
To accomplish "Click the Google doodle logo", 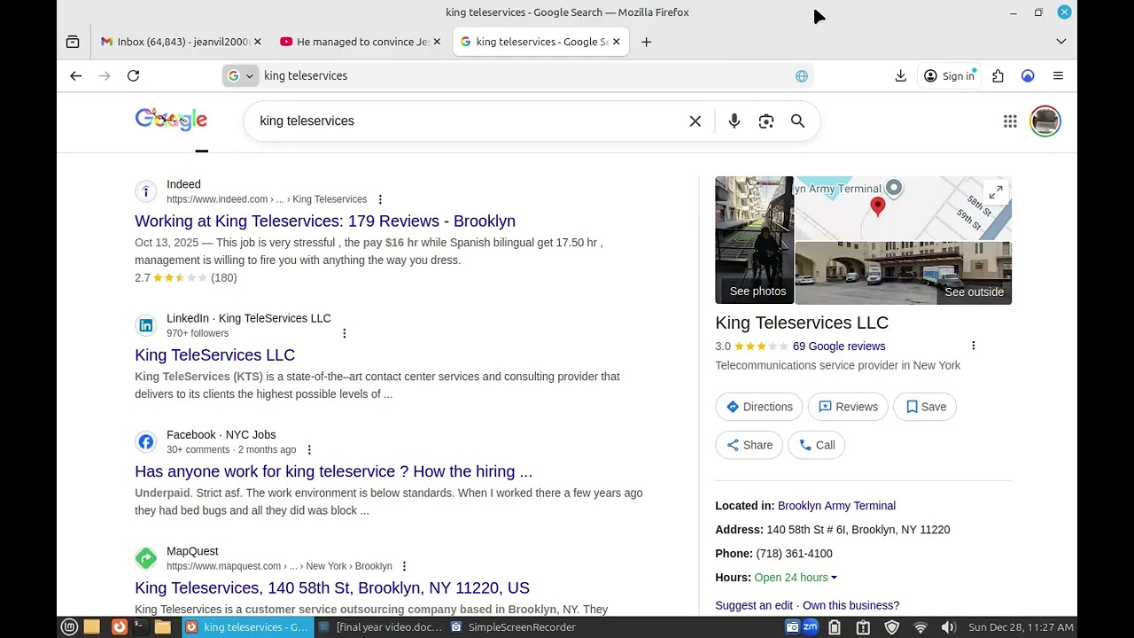I will point(171,121).
